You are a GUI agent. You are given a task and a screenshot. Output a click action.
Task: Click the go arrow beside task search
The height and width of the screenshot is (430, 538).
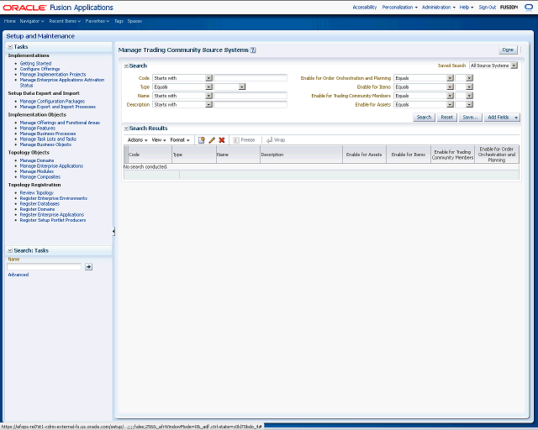point(88,266)
